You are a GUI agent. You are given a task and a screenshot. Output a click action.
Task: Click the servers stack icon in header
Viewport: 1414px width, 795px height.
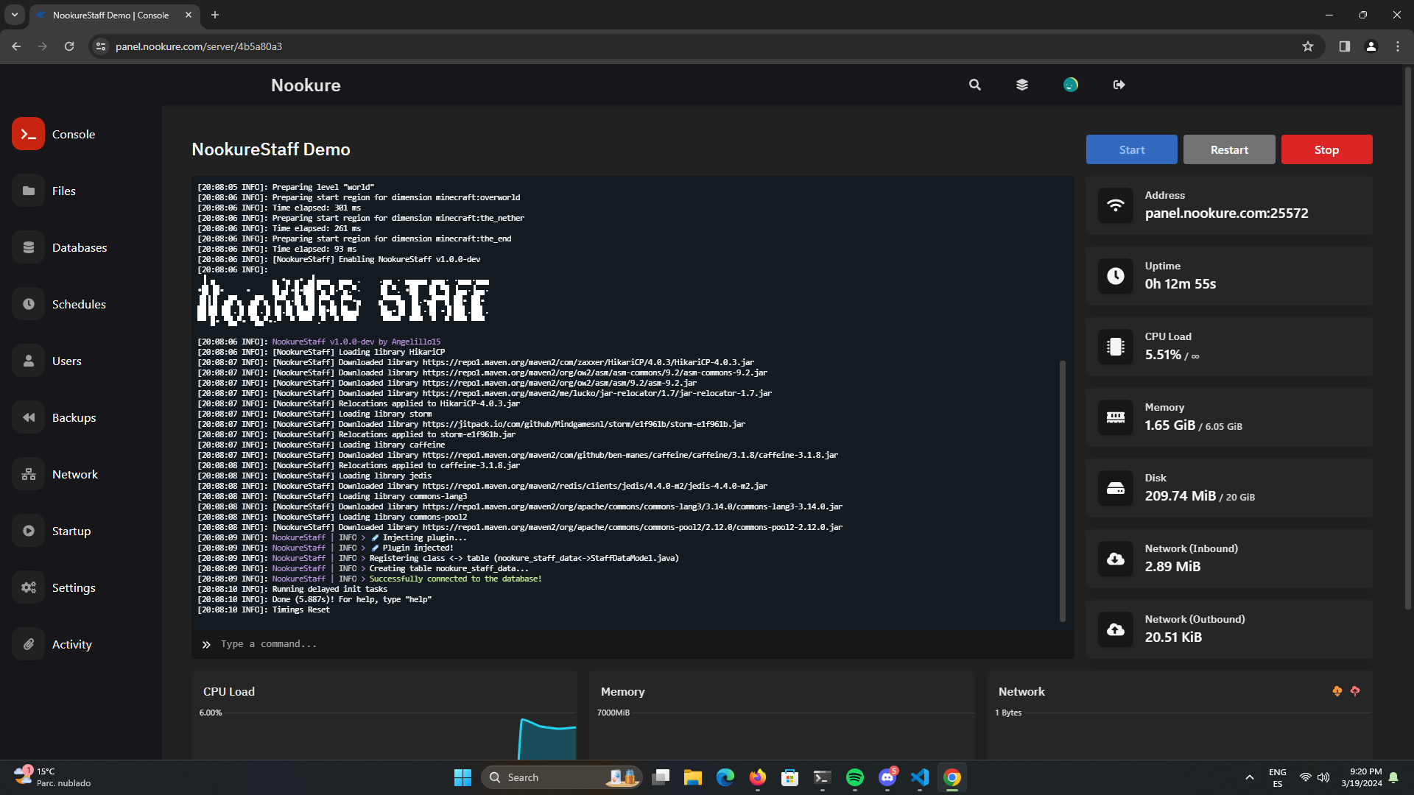tap(1022, 85)
